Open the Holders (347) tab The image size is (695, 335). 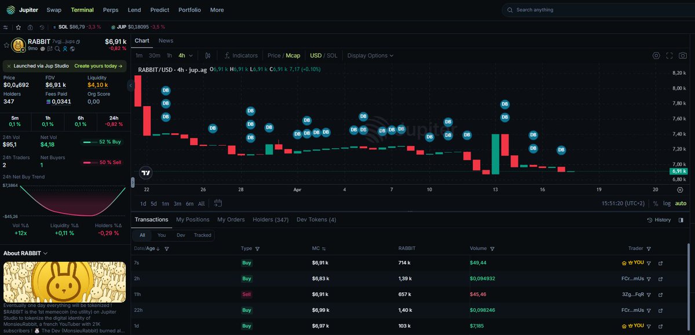(270, 220)
